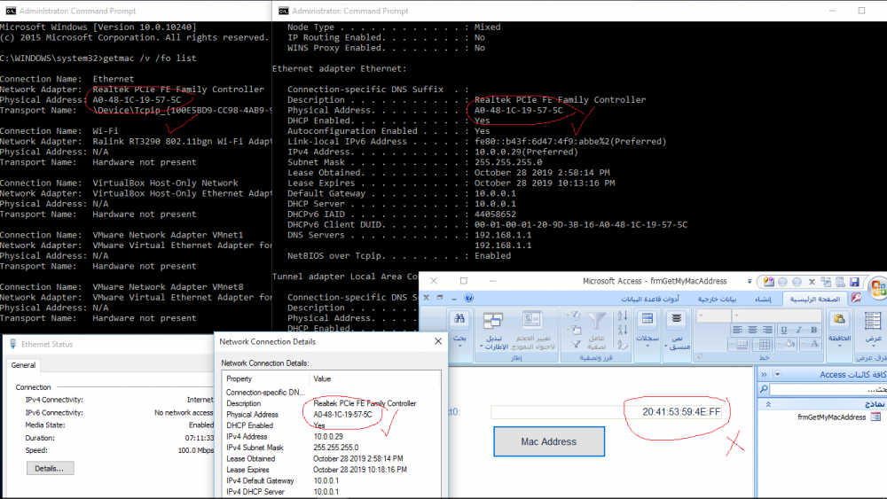Select the Lease Obtained row in details

(331, 459)
